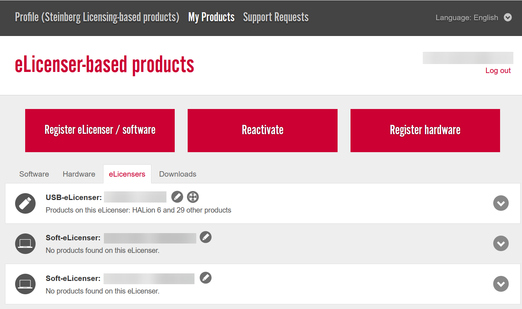The image size is (522, 309).
Task: Expand the first Soft-eLicenser row
Action: point(501,244)
